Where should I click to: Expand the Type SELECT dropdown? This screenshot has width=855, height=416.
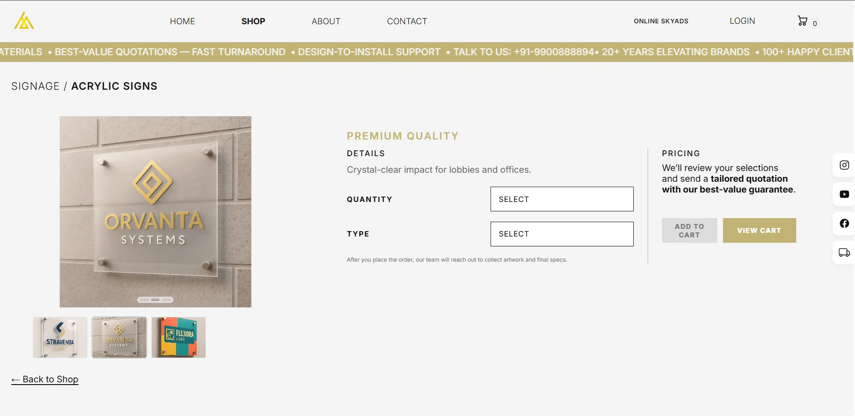[562, 234]
